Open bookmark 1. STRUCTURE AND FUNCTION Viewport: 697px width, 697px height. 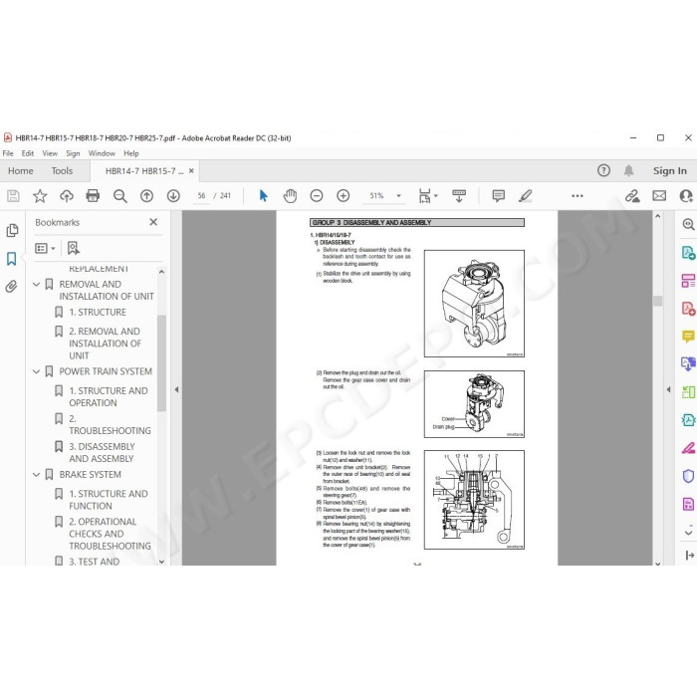coord(109,500)
